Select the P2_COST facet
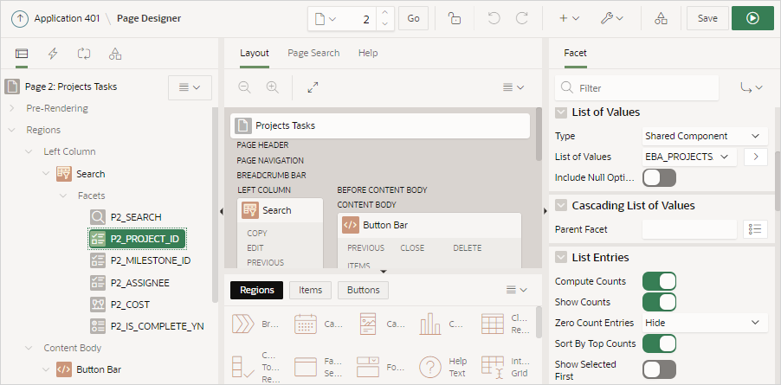781x385 pixels. pyautogui.click(x=130, y=305)
